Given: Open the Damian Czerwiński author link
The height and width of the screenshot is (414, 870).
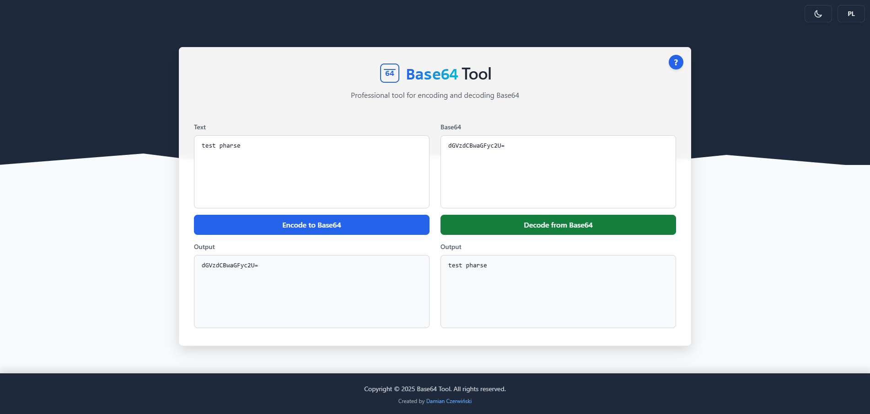Looking at the screenshot, I should (x=449, y=401).
